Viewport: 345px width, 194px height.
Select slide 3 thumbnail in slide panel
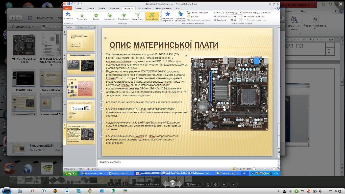click(x=81, y=88)
